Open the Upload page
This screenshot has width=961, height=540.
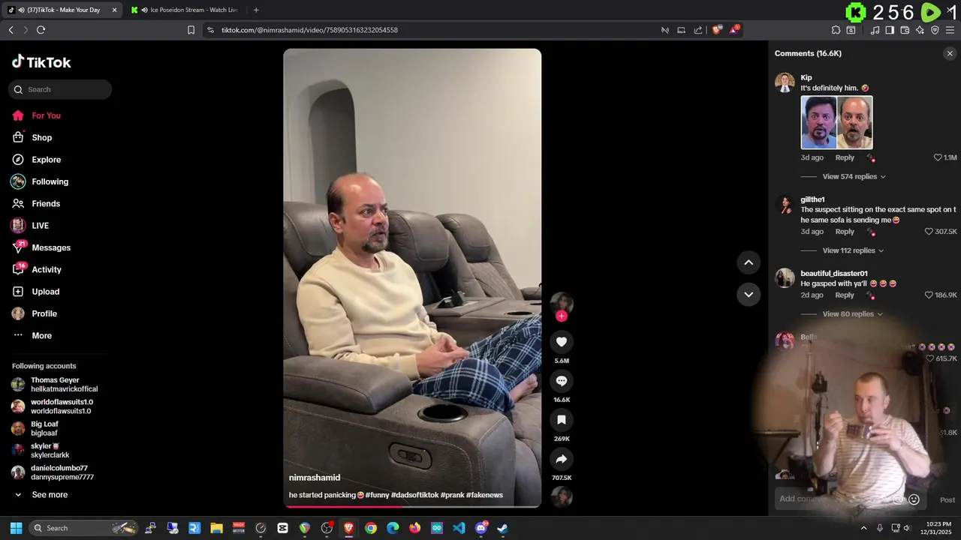[x=45, y=292]
